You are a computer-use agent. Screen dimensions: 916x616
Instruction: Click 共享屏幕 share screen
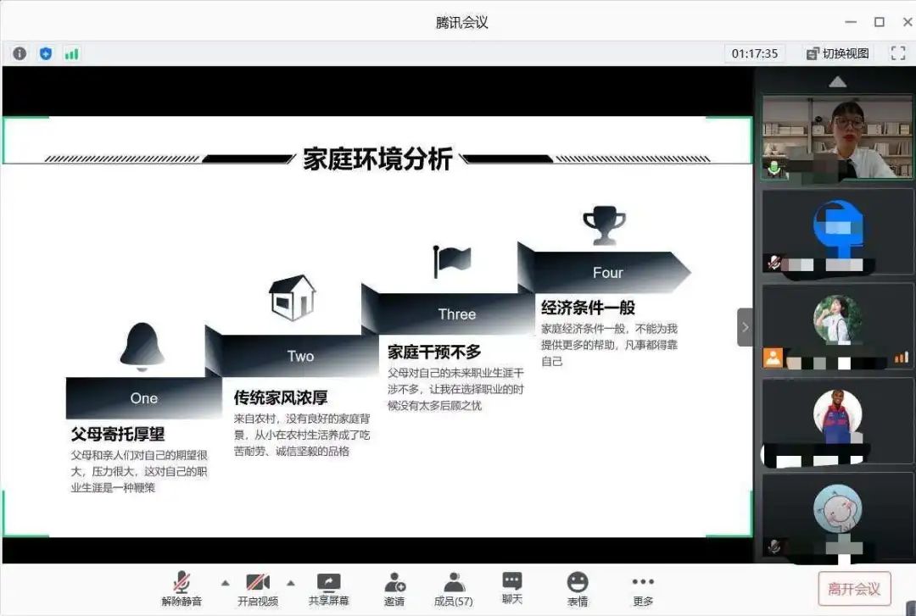328,588
